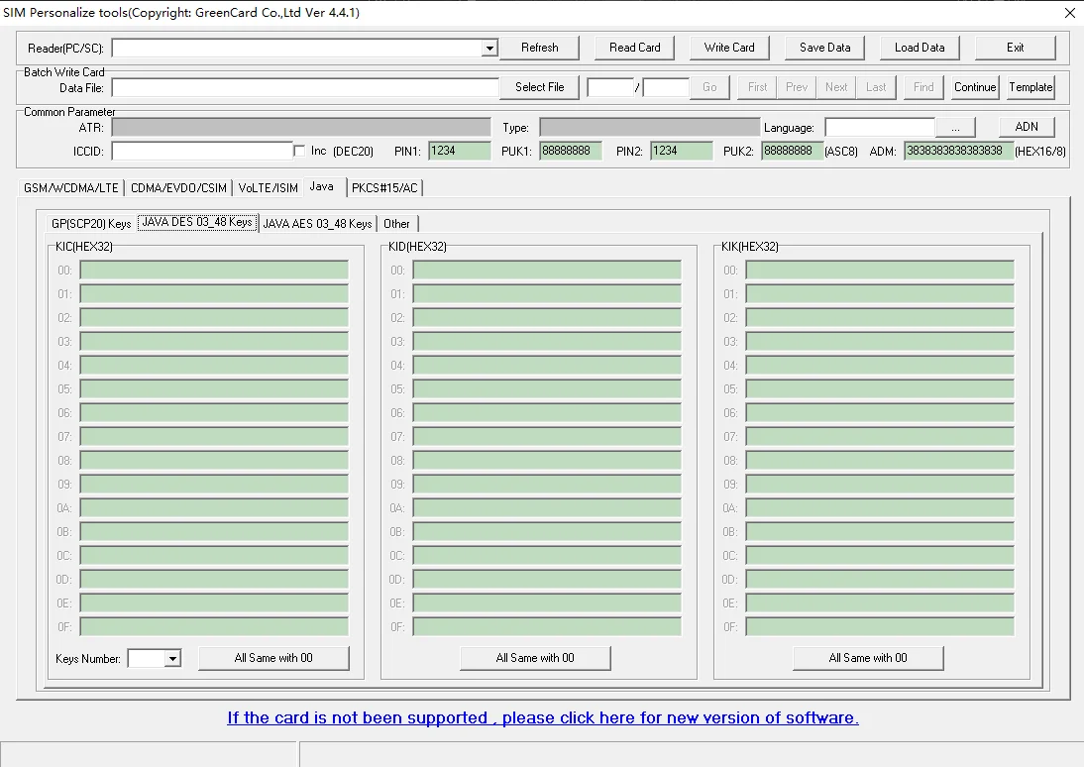The width and height of the screenshot is (1084, 767).
Task: Click the ICCID input field
Action: [202, 151]
